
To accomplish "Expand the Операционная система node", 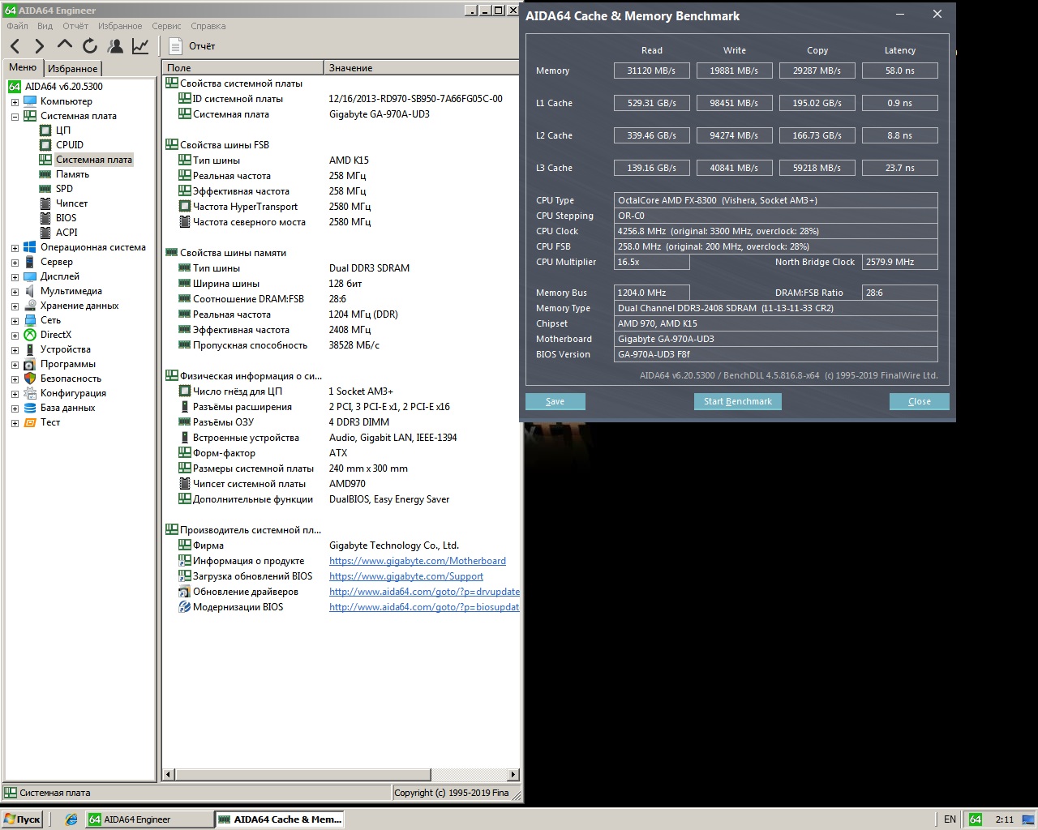I will point(15,248).
